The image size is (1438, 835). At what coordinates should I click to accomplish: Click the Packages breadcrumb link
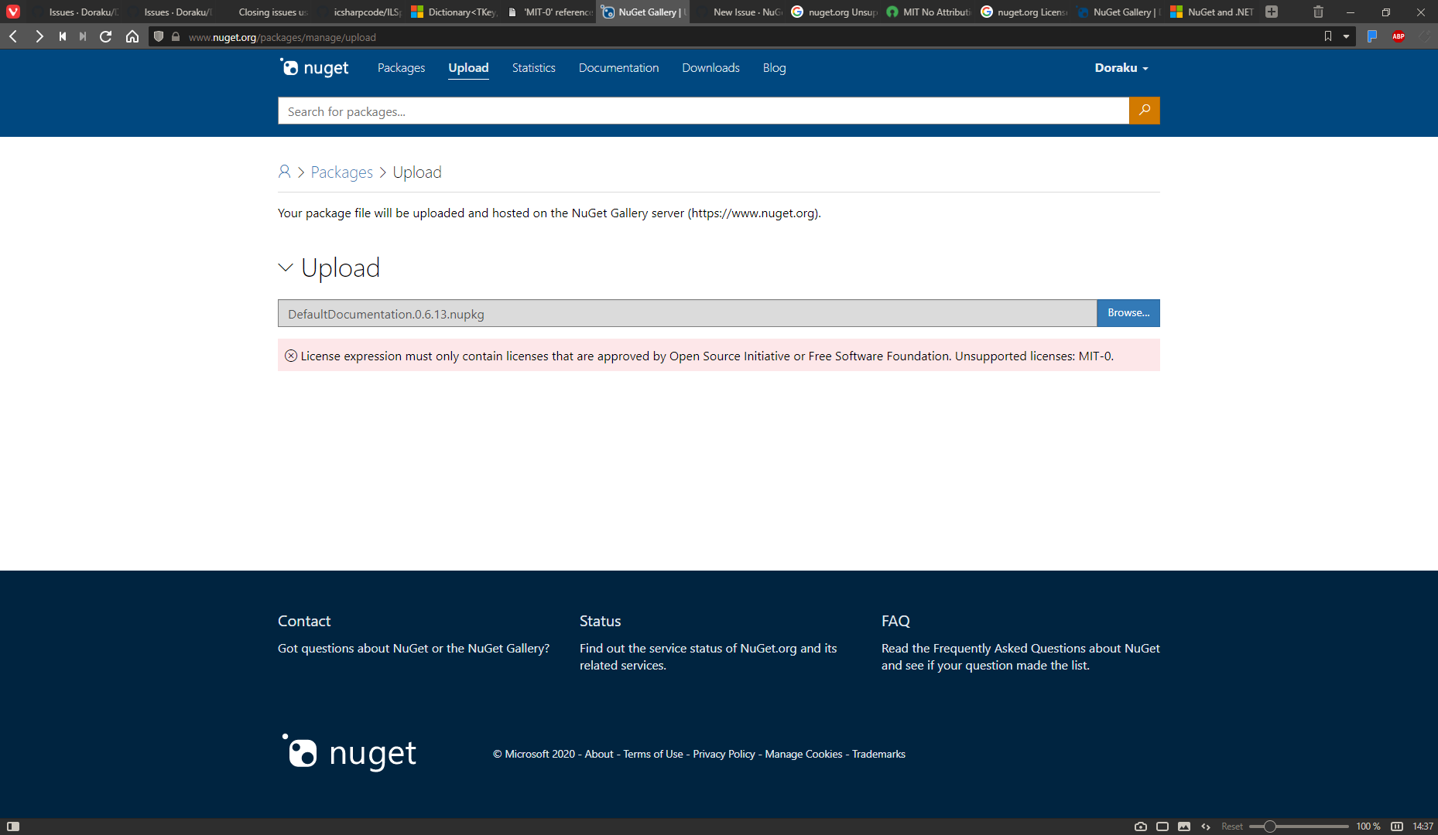pos(342,172)
